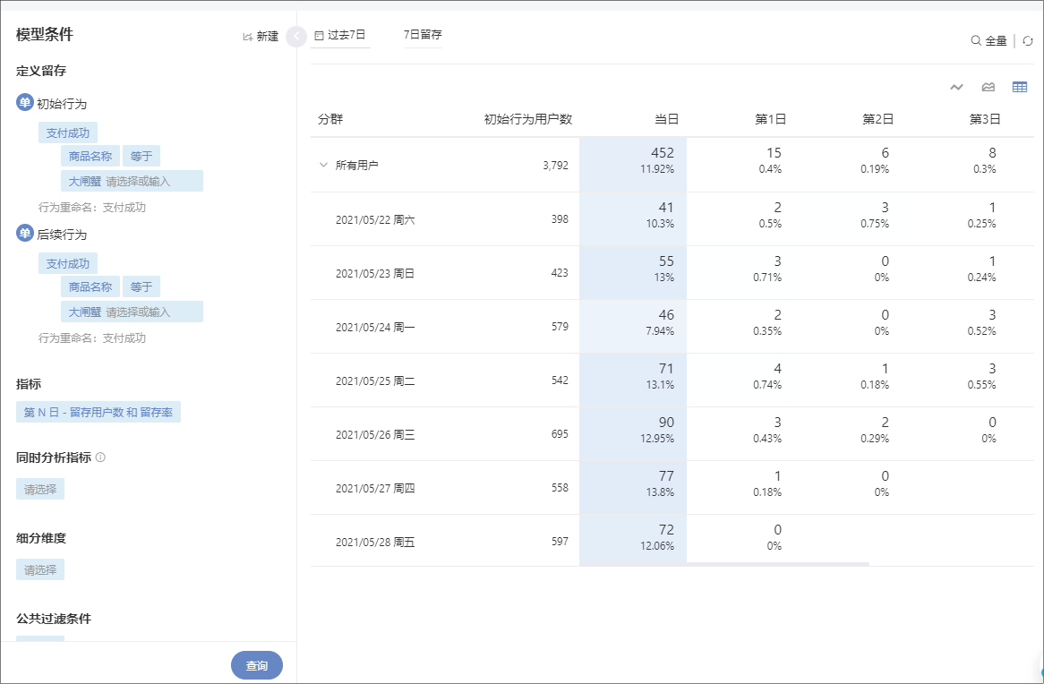Select the table view icon

coord(1020,87)
